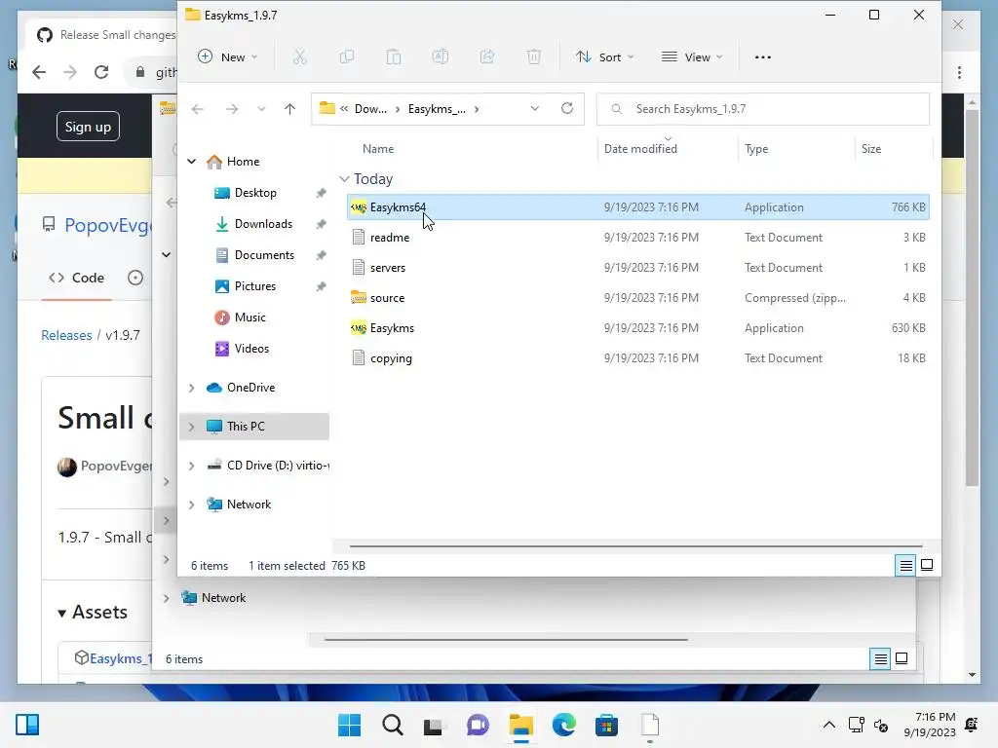Image resolution: width=998 pixels, height=748 pixels.
Task: Open recent locations chevron
Action: coord(261,109)
